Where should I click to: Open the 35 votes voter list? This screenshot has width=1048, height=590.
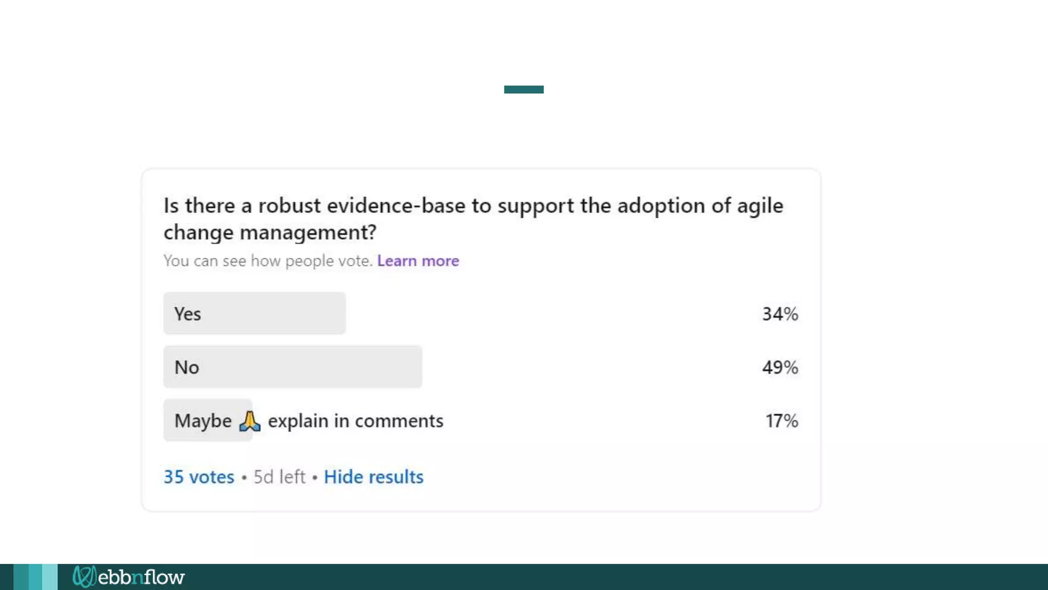[x=199, y=477]
